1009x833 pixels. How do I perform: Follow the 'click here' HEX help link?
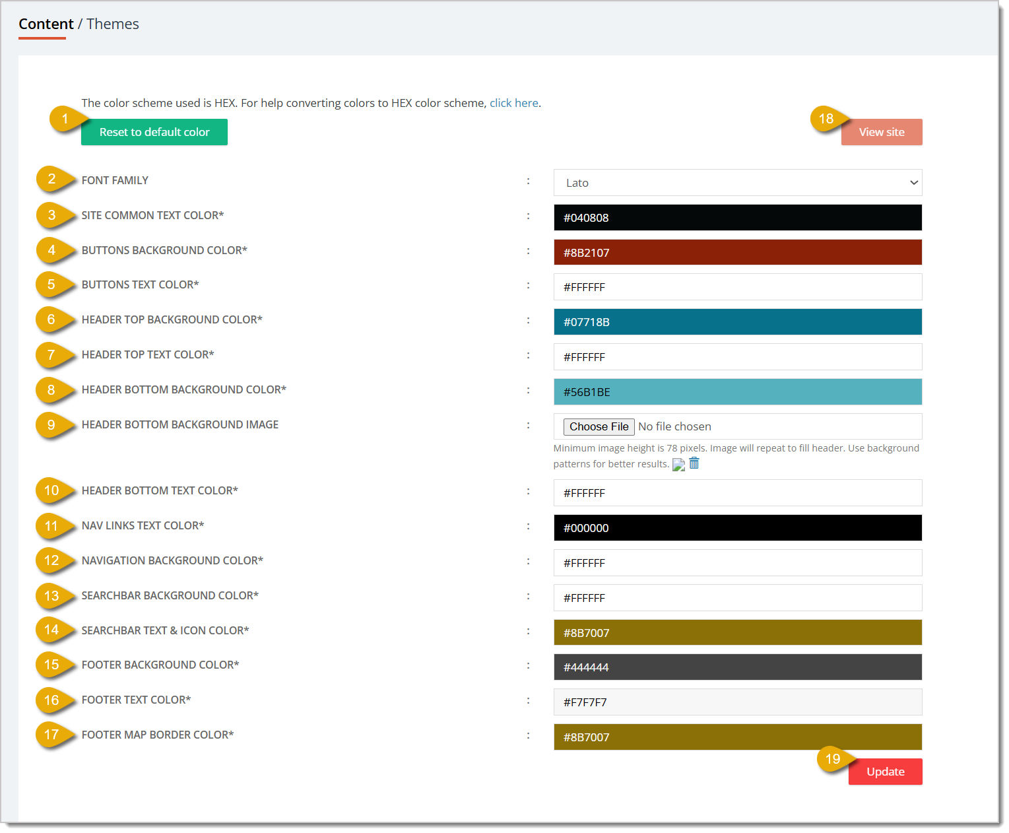(x=514, y=103)
